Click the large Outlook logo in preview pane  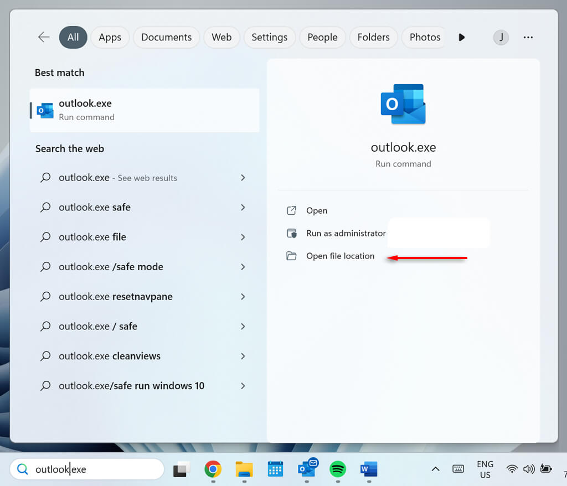point(403,104)
